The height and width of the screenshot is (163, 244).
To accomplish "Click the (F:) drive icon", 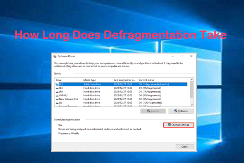I will [x=56, y=92].
